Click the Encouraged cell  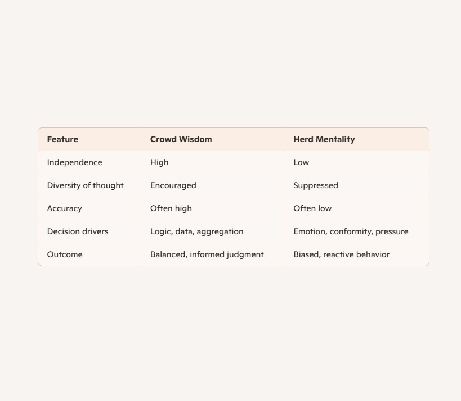pyautogui.click(x=173, y=185)
